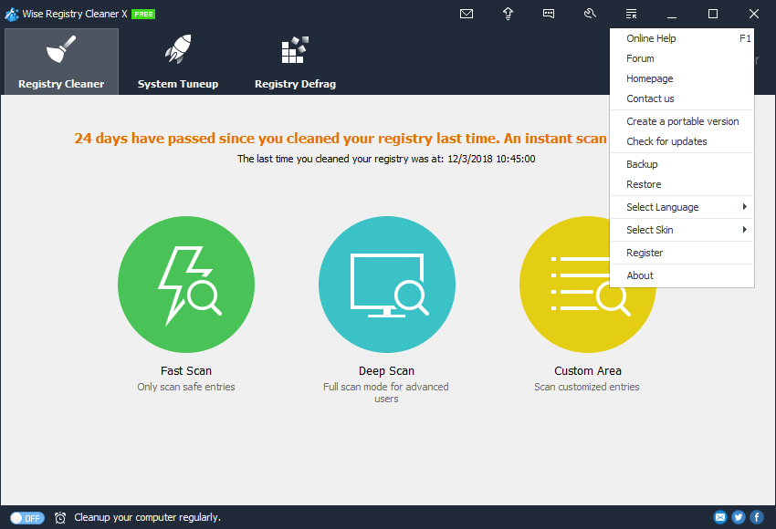
Task: Open the Facebook icon in status bar
Action: tap(757, 517)
